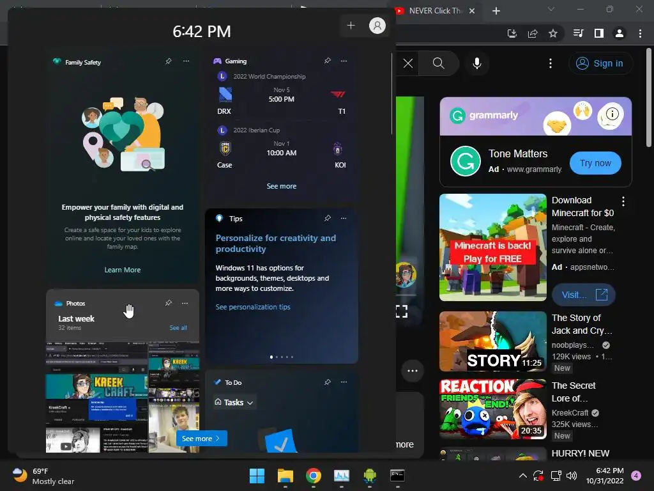This screenshot has width=654, height=491.
Task: Toggle Chrome side panel icon
Action: (599, 33)
